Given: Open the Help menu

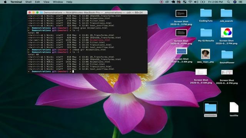Looking at the screenshot, I should tap(69, 2).
